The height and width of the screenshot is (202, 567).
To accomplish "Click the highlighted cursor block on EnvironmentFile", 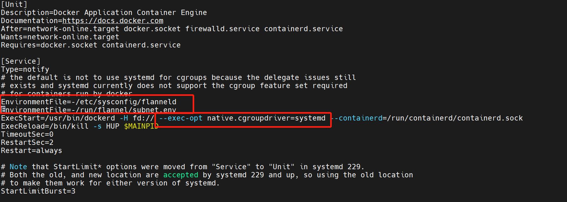I will [x=3, y=110].
